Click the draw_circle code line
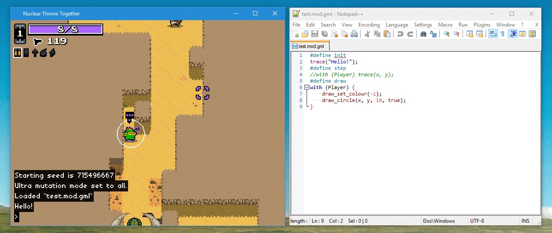The image size is (552, 233). [364, 100]
